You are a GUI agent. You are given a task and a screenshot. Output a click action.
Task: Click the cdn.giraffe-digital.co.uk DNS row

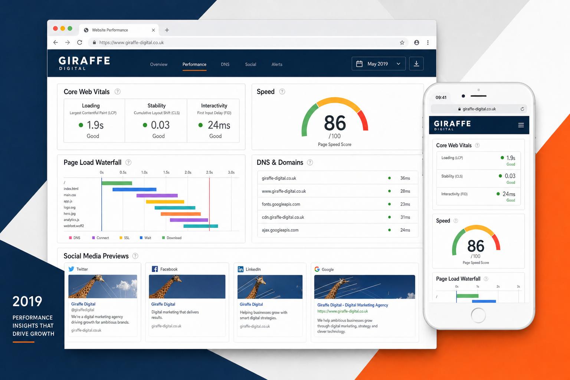(x=338, y=217)
